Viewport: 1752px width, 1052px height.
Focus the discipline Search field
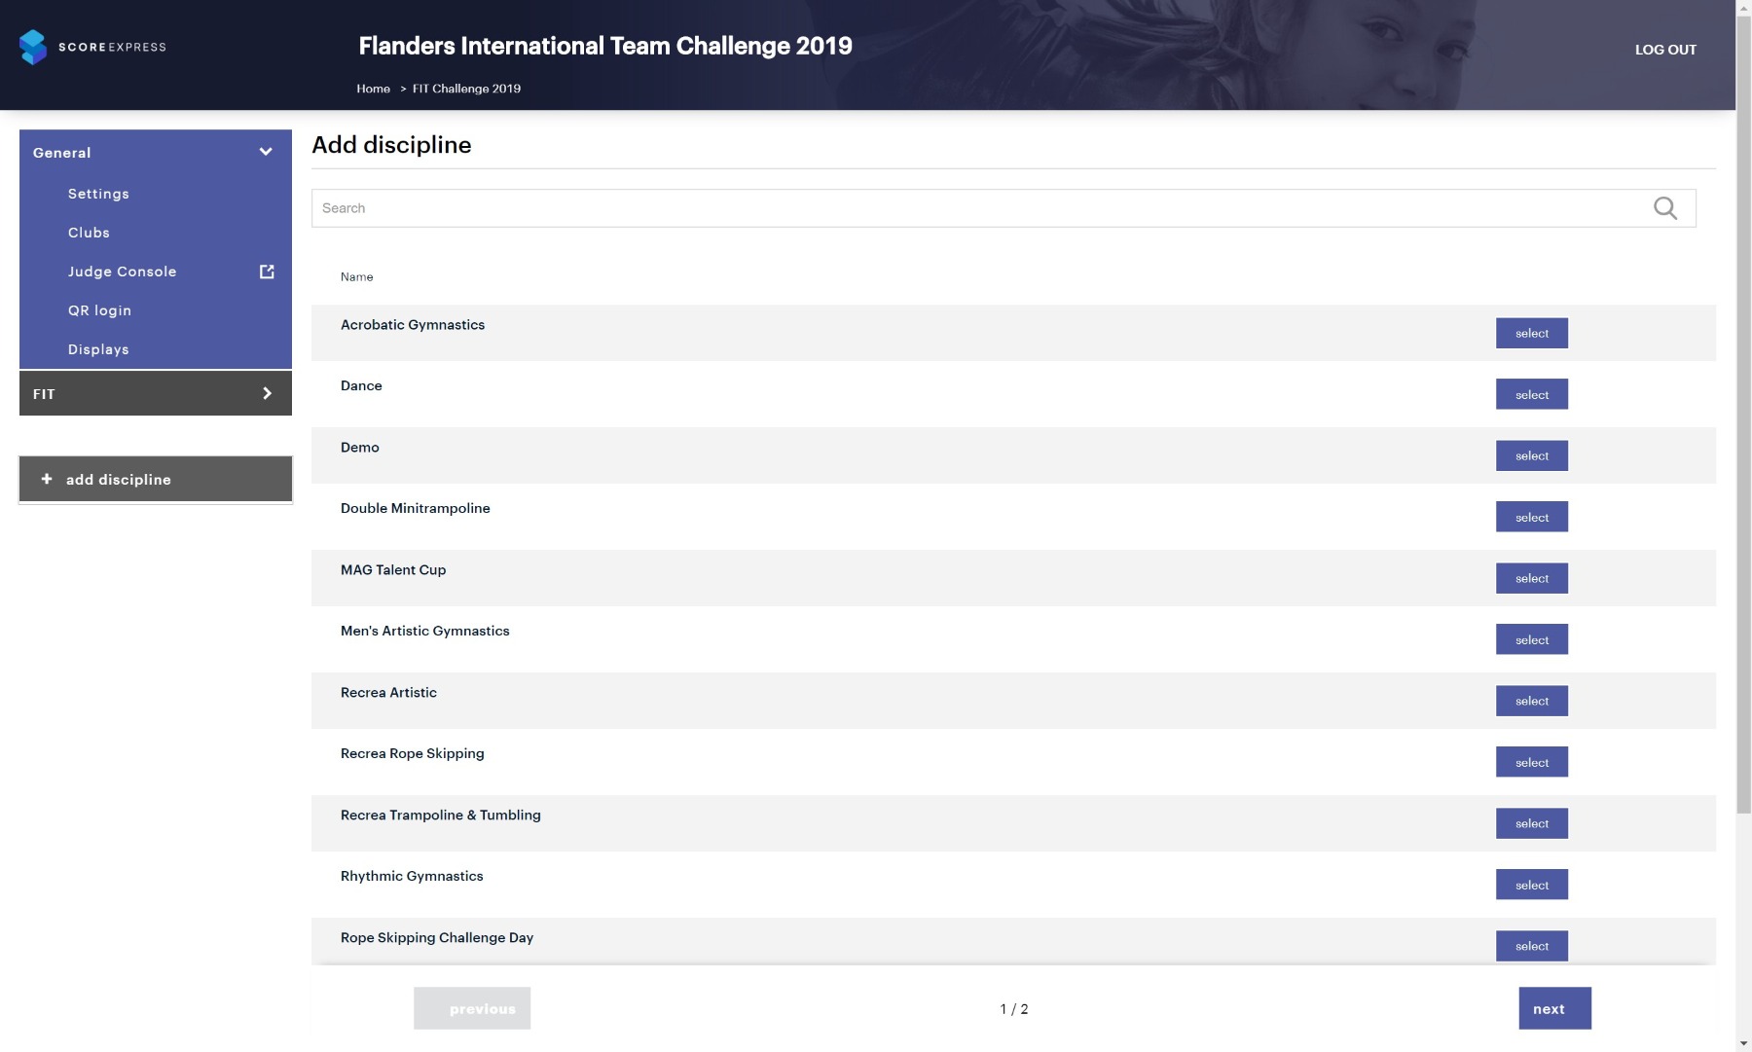(x=1004, y=208)
